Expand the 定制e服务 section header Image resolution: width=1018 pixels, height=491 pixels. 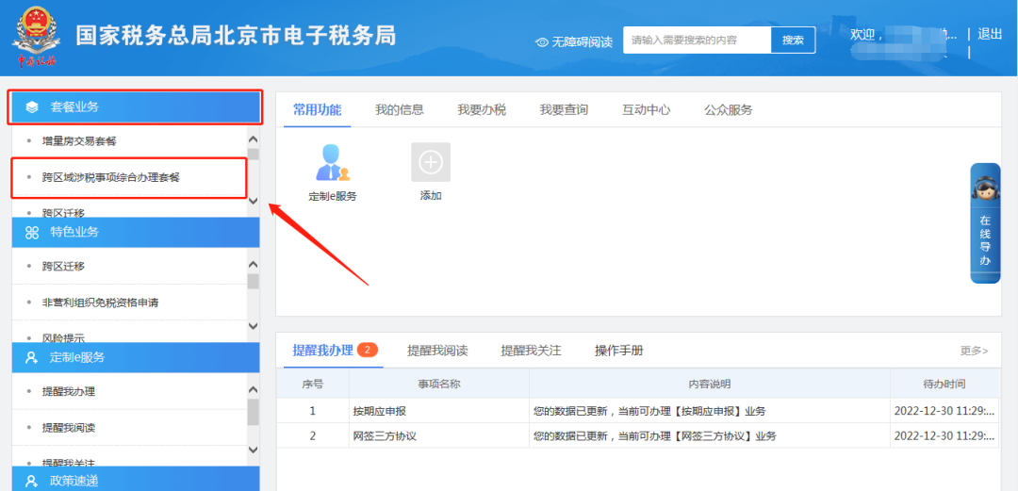[136, 357]
